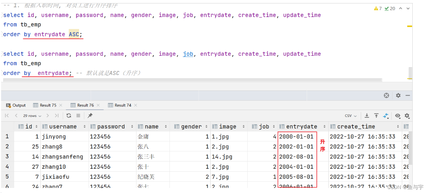Open the 29 rows page size dropdown

(32, 116)
